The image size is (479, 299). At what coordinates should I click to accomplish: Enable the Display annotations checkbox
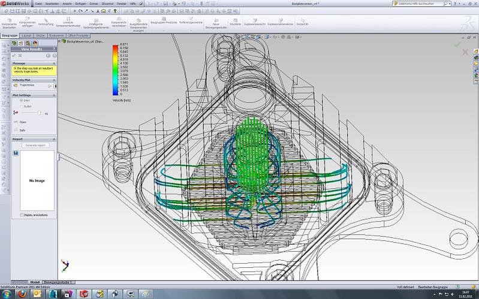point(22,215)
